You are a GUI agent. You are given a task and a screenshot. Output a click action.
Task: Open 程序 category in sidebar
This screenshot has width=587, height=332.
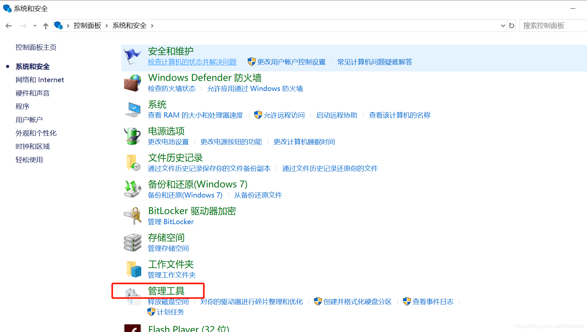(22, 107)
